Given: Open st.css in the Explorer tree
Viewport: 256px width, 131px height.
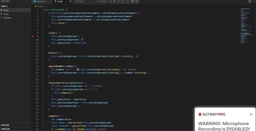Looking at the screenshot, I should click(x=6, y=14).
